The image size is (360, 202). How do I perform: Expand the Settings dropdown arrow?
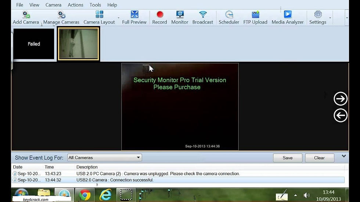330,18
